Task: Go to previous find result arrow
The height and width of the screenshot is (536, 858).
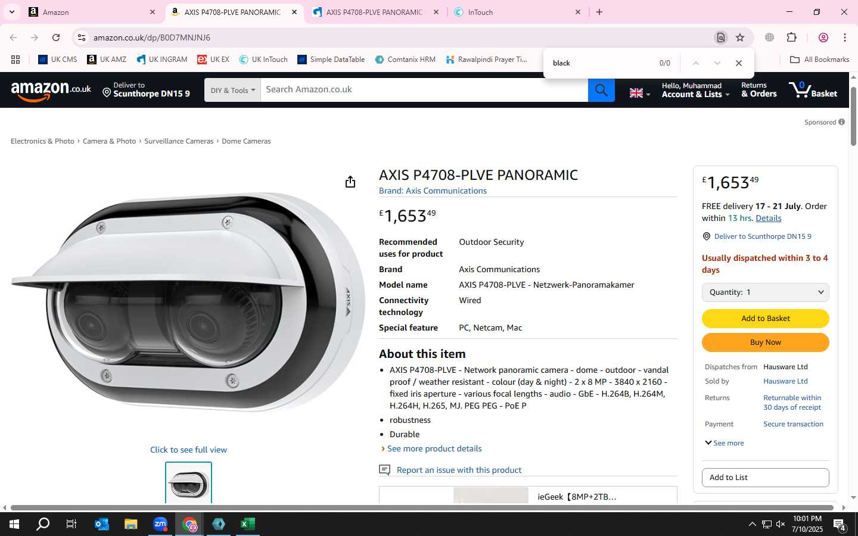Action: click(x=695, y=63)
